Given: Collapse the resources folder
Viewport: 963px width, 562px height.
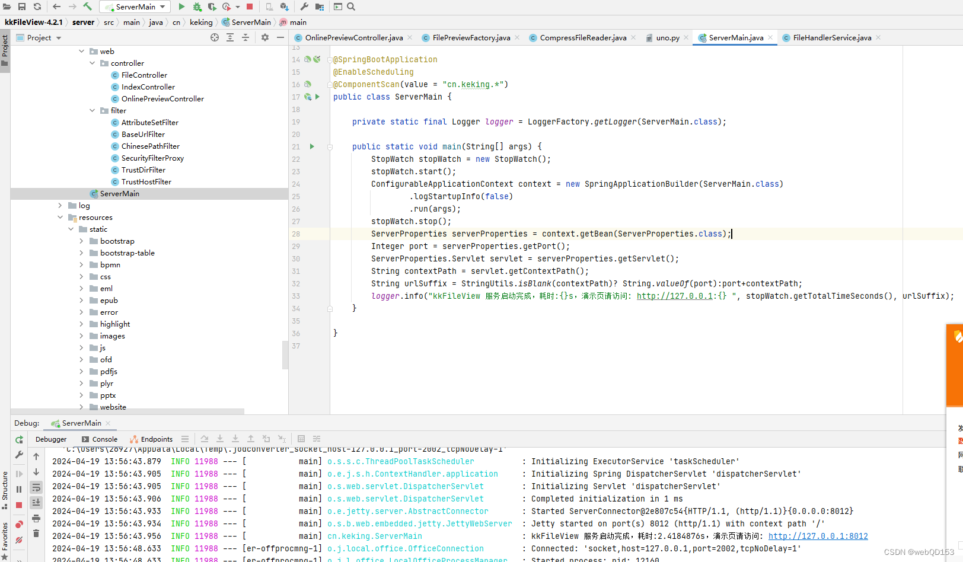Looking at the screenshot, I should 60,218.
